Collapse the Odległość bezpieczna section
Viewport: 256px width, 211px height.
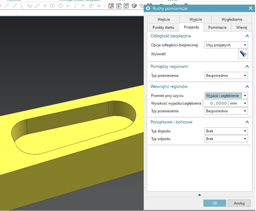click(x=247, y=36)
